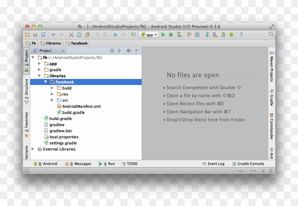Click the Cut scissors icon
The image size is (298, 206).
point(71,34)
